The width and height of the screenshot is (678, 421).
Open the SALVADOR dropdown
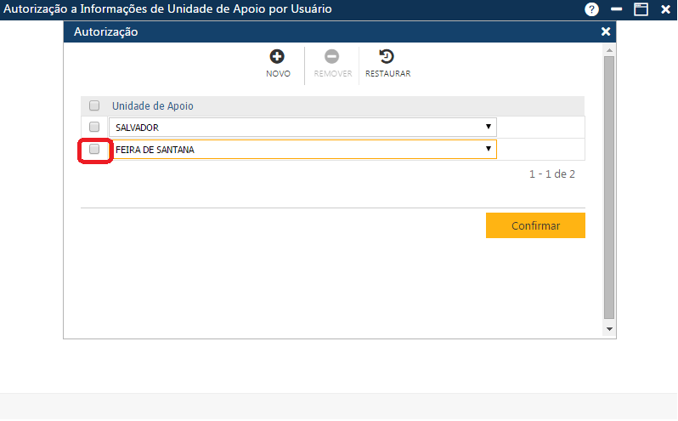click(488, 127)
